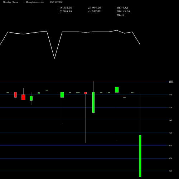The image size is (179, 179).
Task: Select the high value "H: 997.00"
Action: coord(95,8)
